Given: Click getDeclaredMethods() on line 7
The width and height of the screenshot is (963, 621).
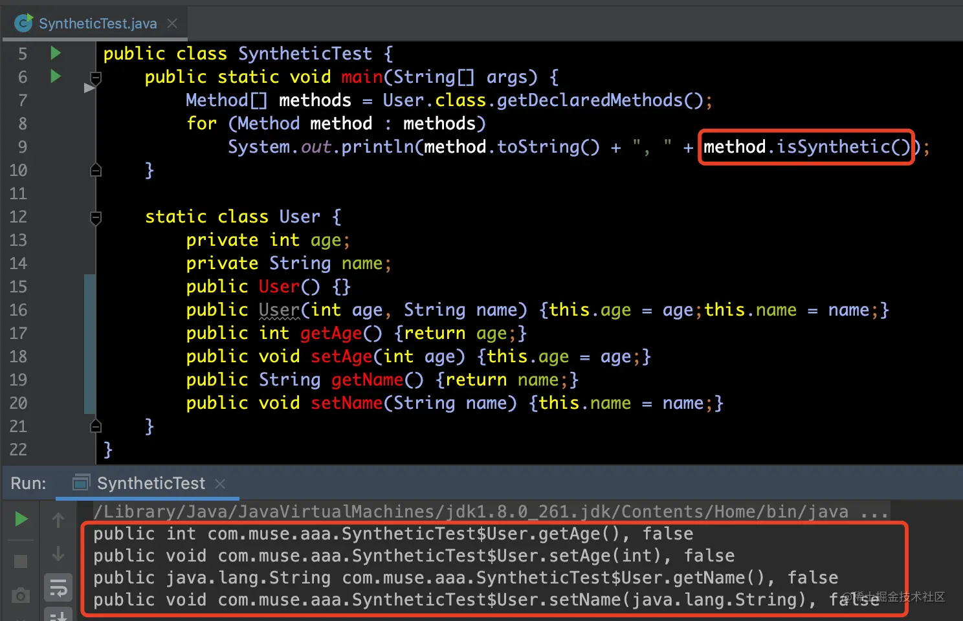Looking at the screenshot, I should [x=600, y=100].
